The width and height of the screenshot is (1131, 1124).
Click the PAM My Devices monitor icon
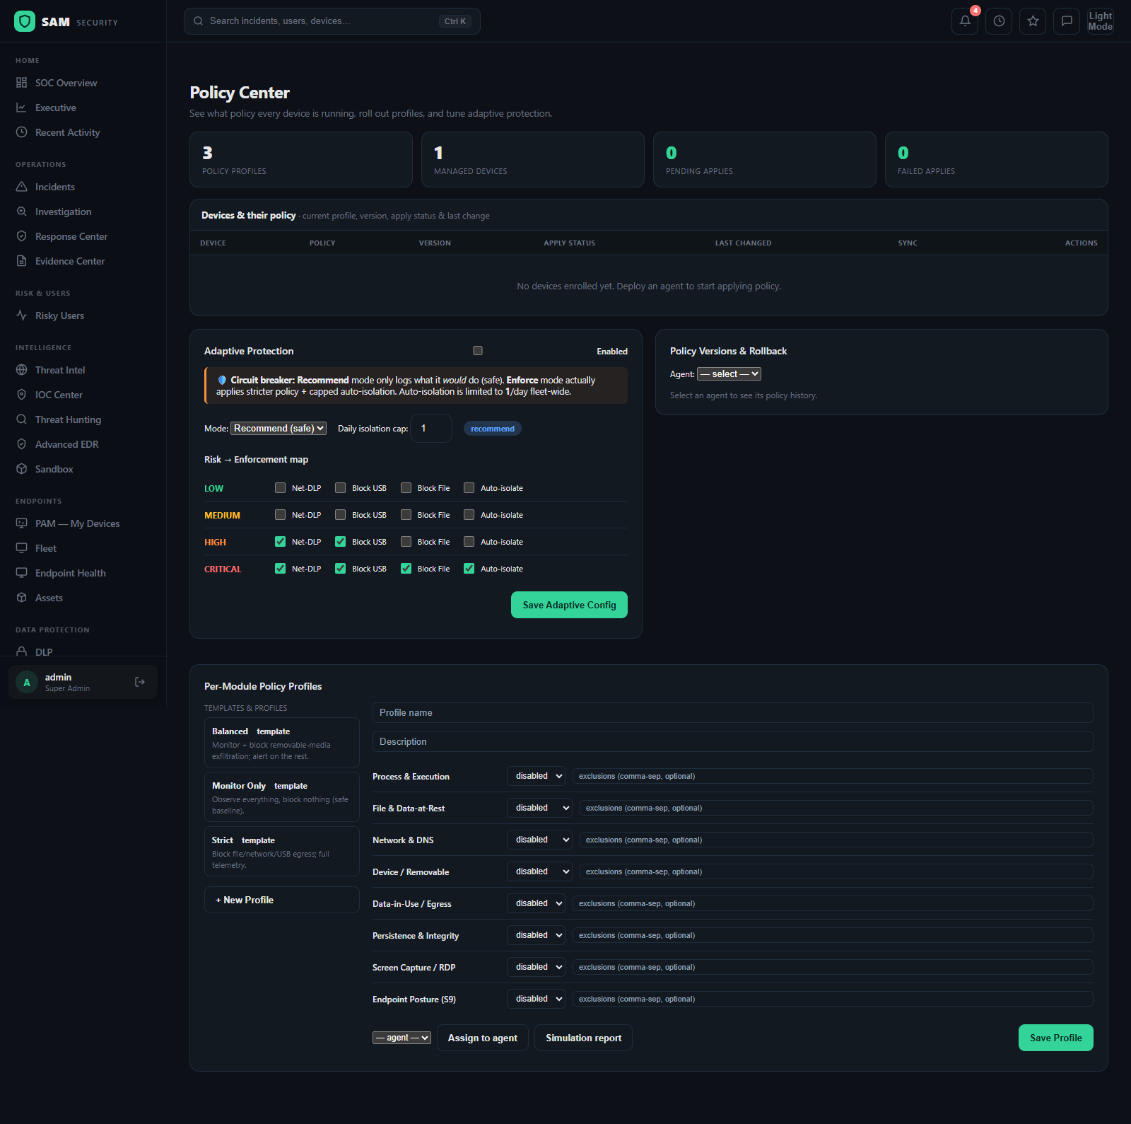click(22, 523)
